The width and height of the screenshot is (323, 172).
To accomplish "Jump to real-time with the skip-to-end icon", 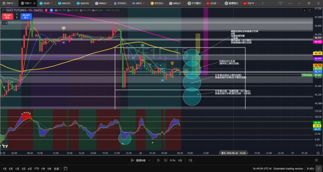I will click(x=190, y=160).
